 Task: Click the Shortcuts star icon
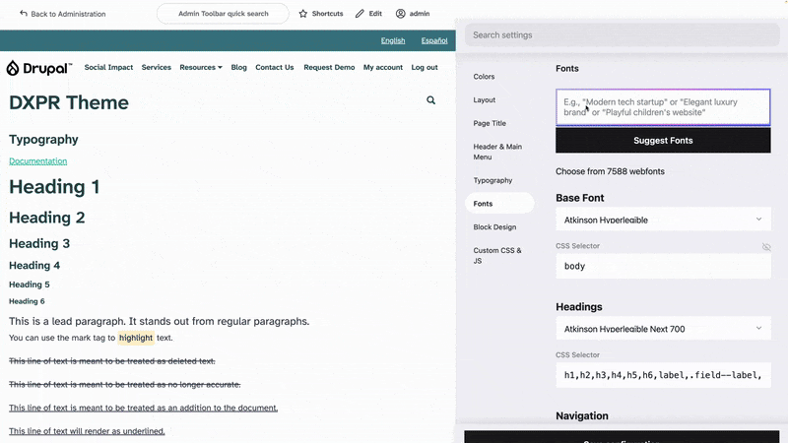(x=303, y=14)
